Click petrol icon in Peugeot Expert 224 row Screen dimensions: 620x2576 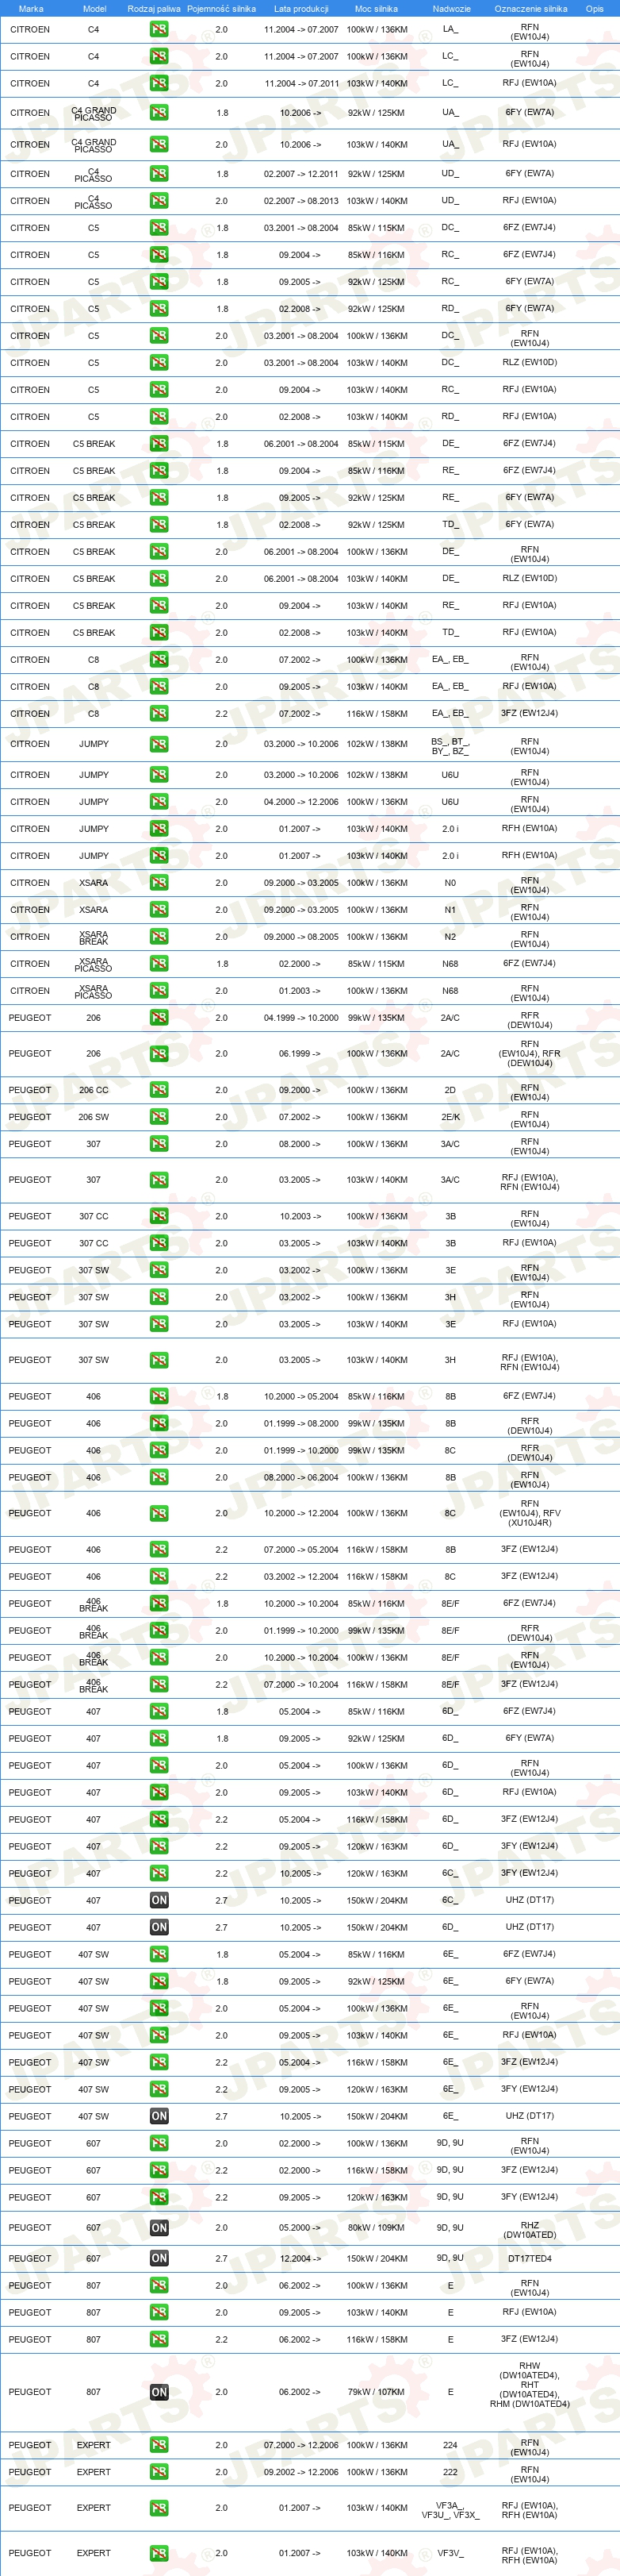tap(159, 2445)
